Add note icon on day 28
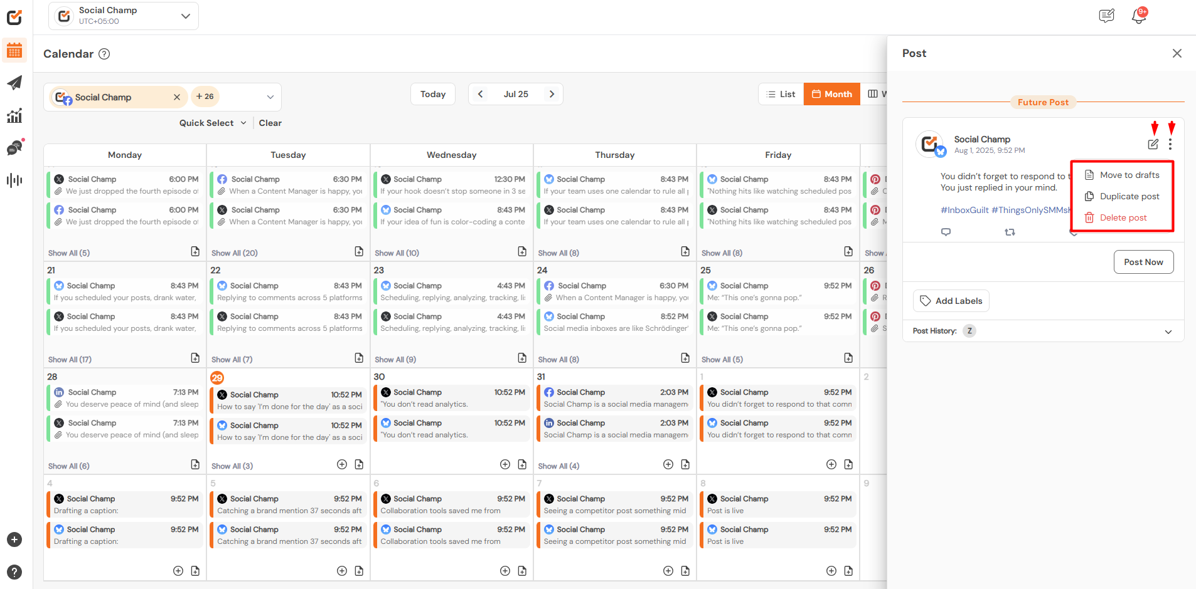Image resolution: width=1196 pixels, height=589 pixels. click(195, 464)
